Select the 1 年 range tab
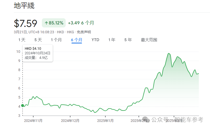Viewport: 210px width, 128px height. 112,40
